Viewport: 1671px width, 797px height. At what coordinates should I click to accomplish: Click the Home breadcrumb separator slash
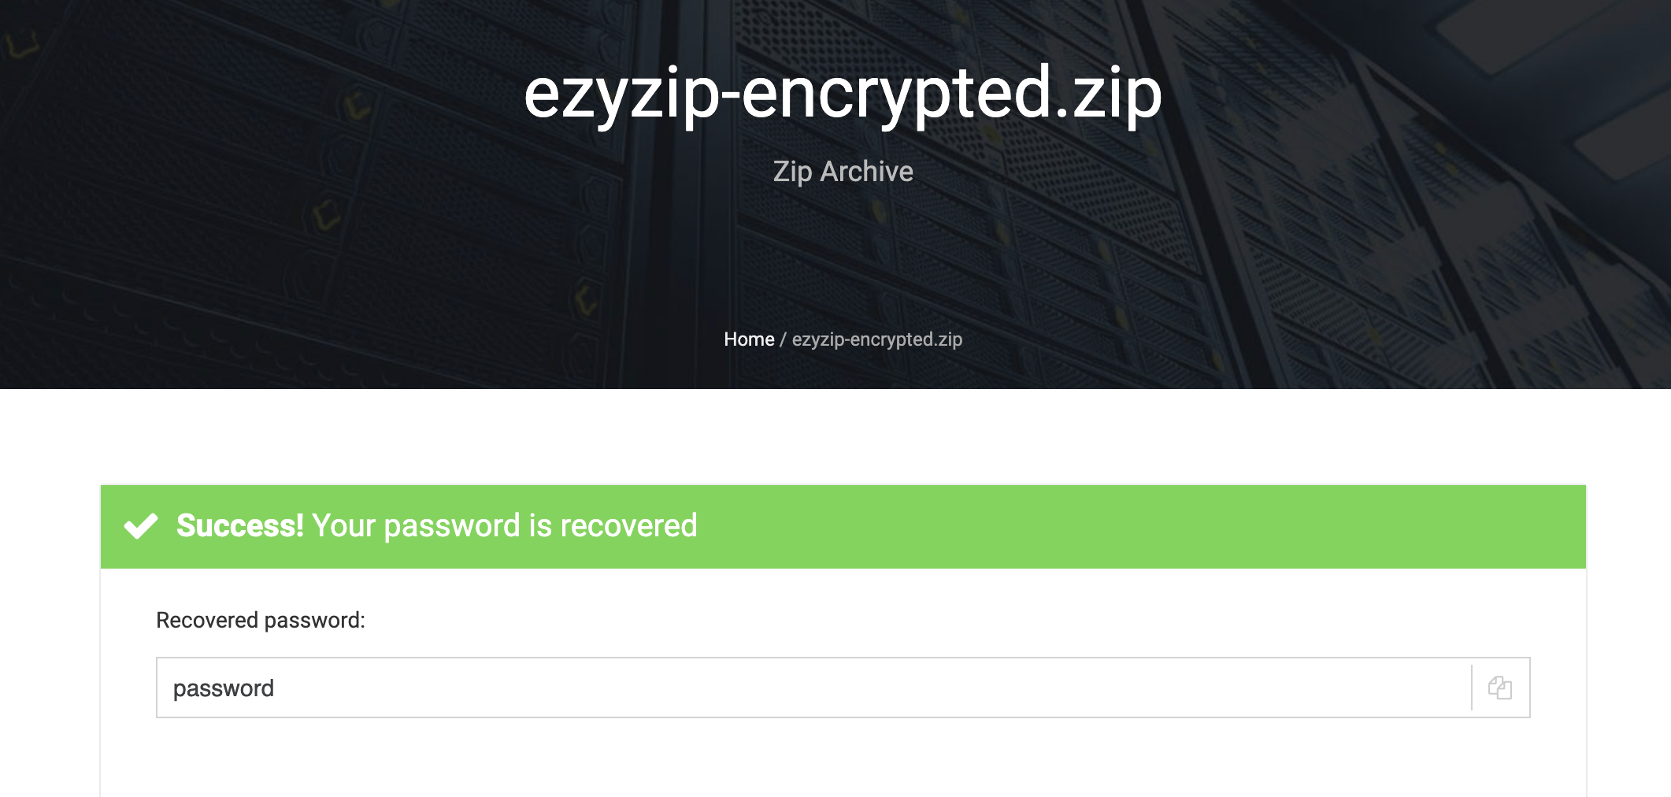click(x=782, y=339)
